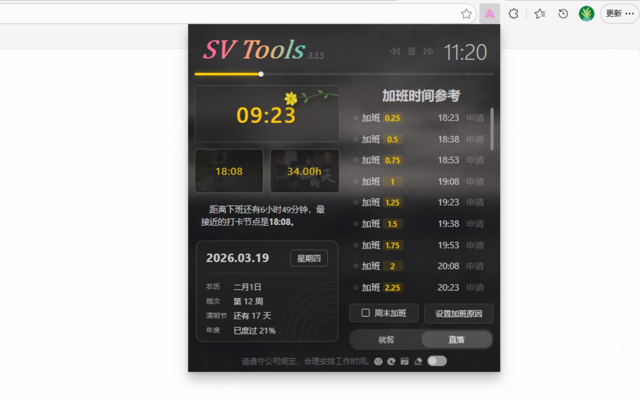Select the 2.25 overtime badge
This screenshot has height=400, width=640.
pos(393,287)
